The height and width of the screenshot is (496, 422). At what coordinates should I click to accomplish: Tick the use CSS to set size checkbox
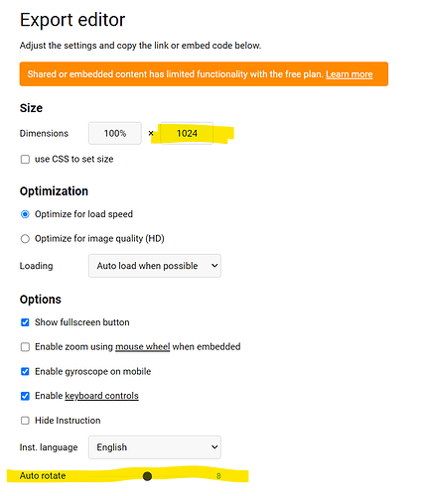tap(25, 160)
